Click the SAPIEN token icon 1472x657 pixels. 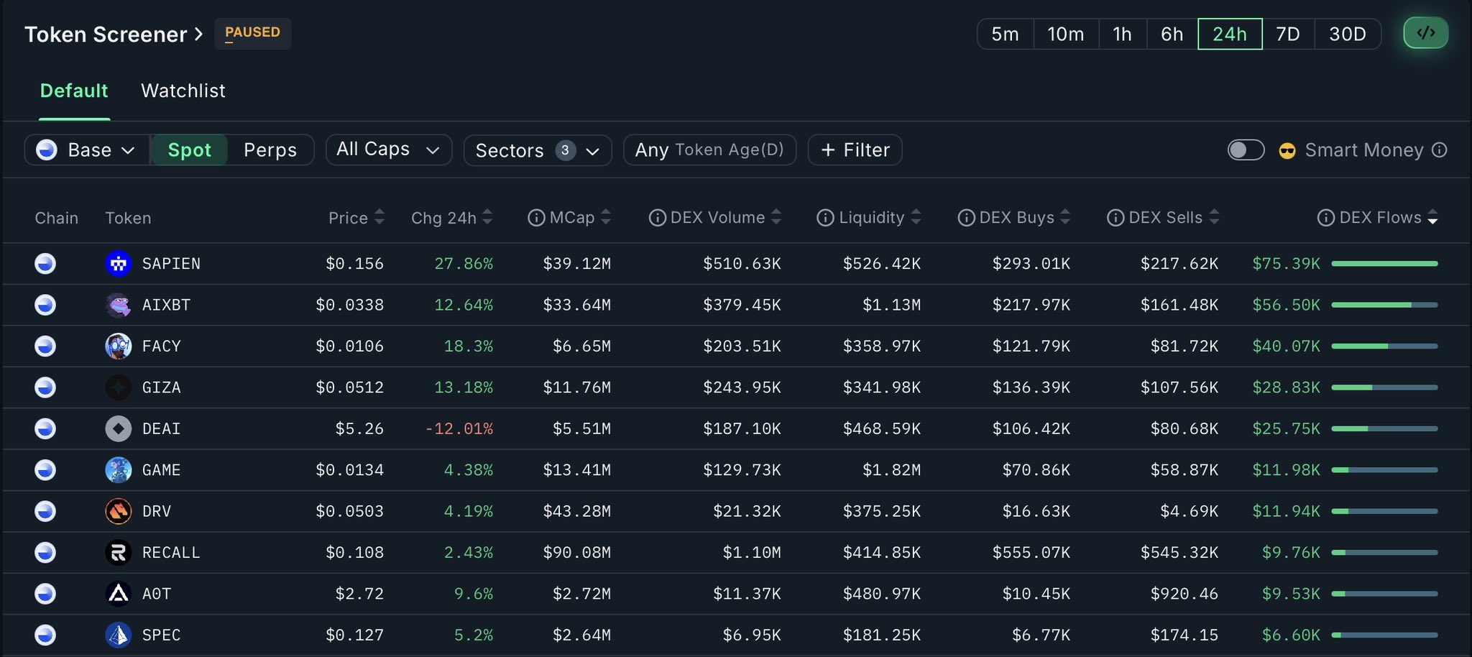pyautogui.click(x=118, y=264)
